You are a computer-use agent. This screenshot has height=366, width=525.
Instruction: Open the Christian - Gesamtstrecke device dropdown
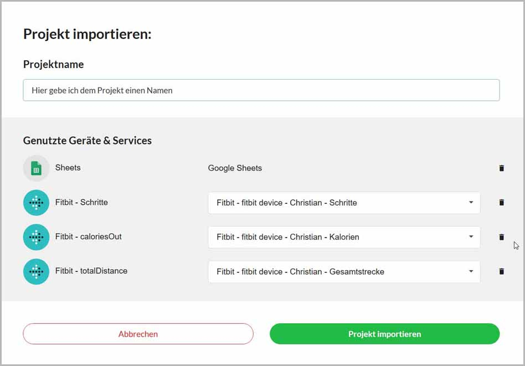coord(344,271)
